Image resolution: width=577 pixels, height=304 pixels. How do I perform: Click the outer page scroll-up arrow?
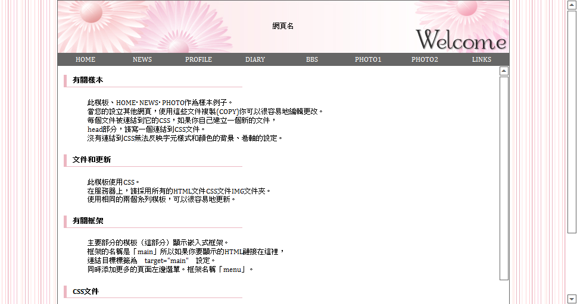pyautogui.click(x=572, y=5)
